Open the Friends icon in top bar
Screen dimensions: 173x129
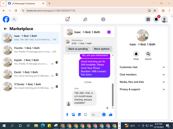point(85,19)
